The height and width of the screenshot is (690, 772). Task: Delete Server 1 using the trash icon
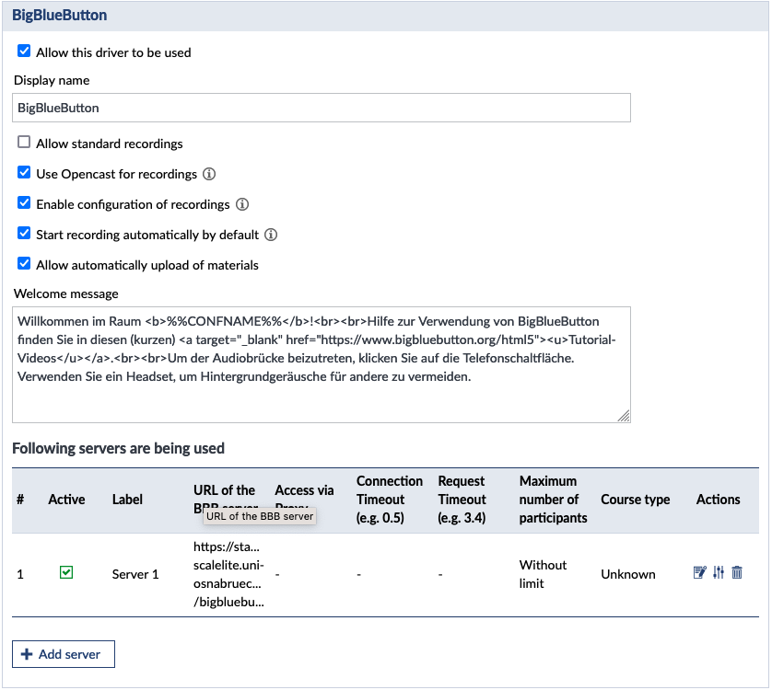(737, 573)
